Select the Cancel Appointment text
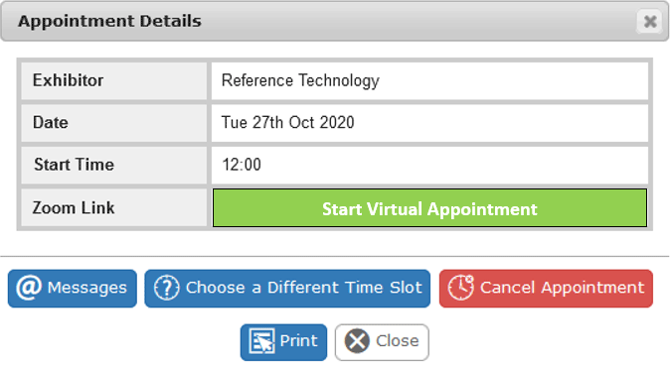This screenshot has height=370, width=670. coord(562,288)
